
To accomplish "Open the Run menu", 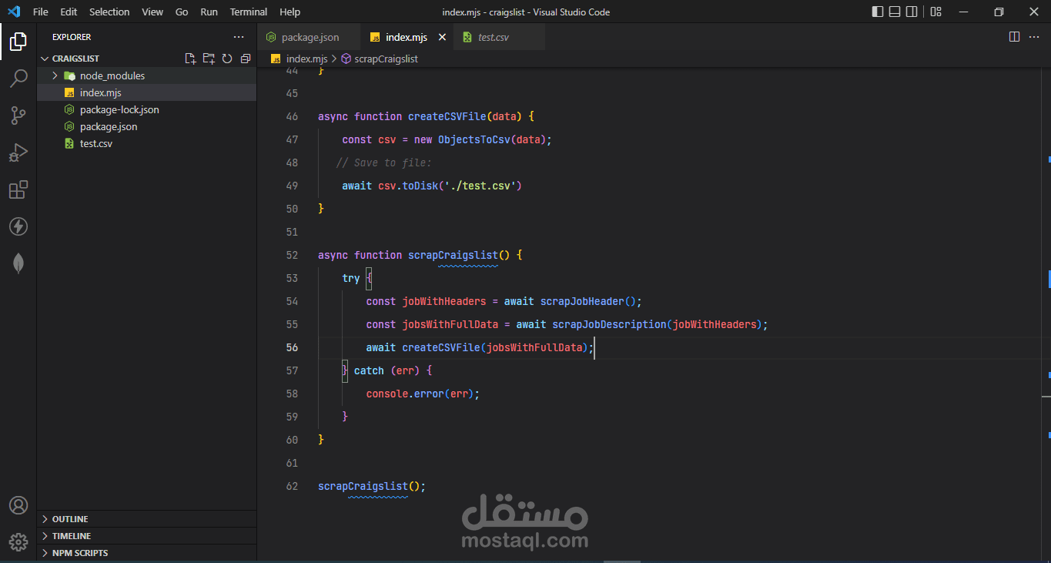I will (x=209, y=12).
